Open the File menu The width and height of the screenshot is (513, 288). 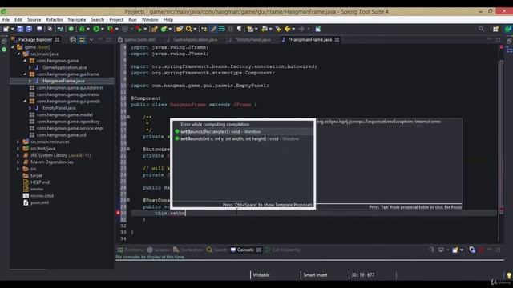[x=6, y=20]
